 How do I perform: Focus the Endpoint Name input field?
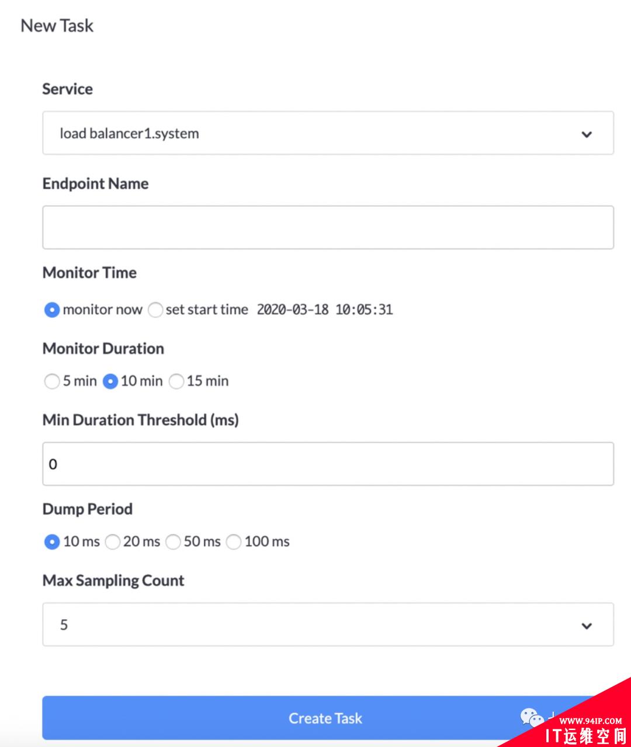tap(328, 227)
